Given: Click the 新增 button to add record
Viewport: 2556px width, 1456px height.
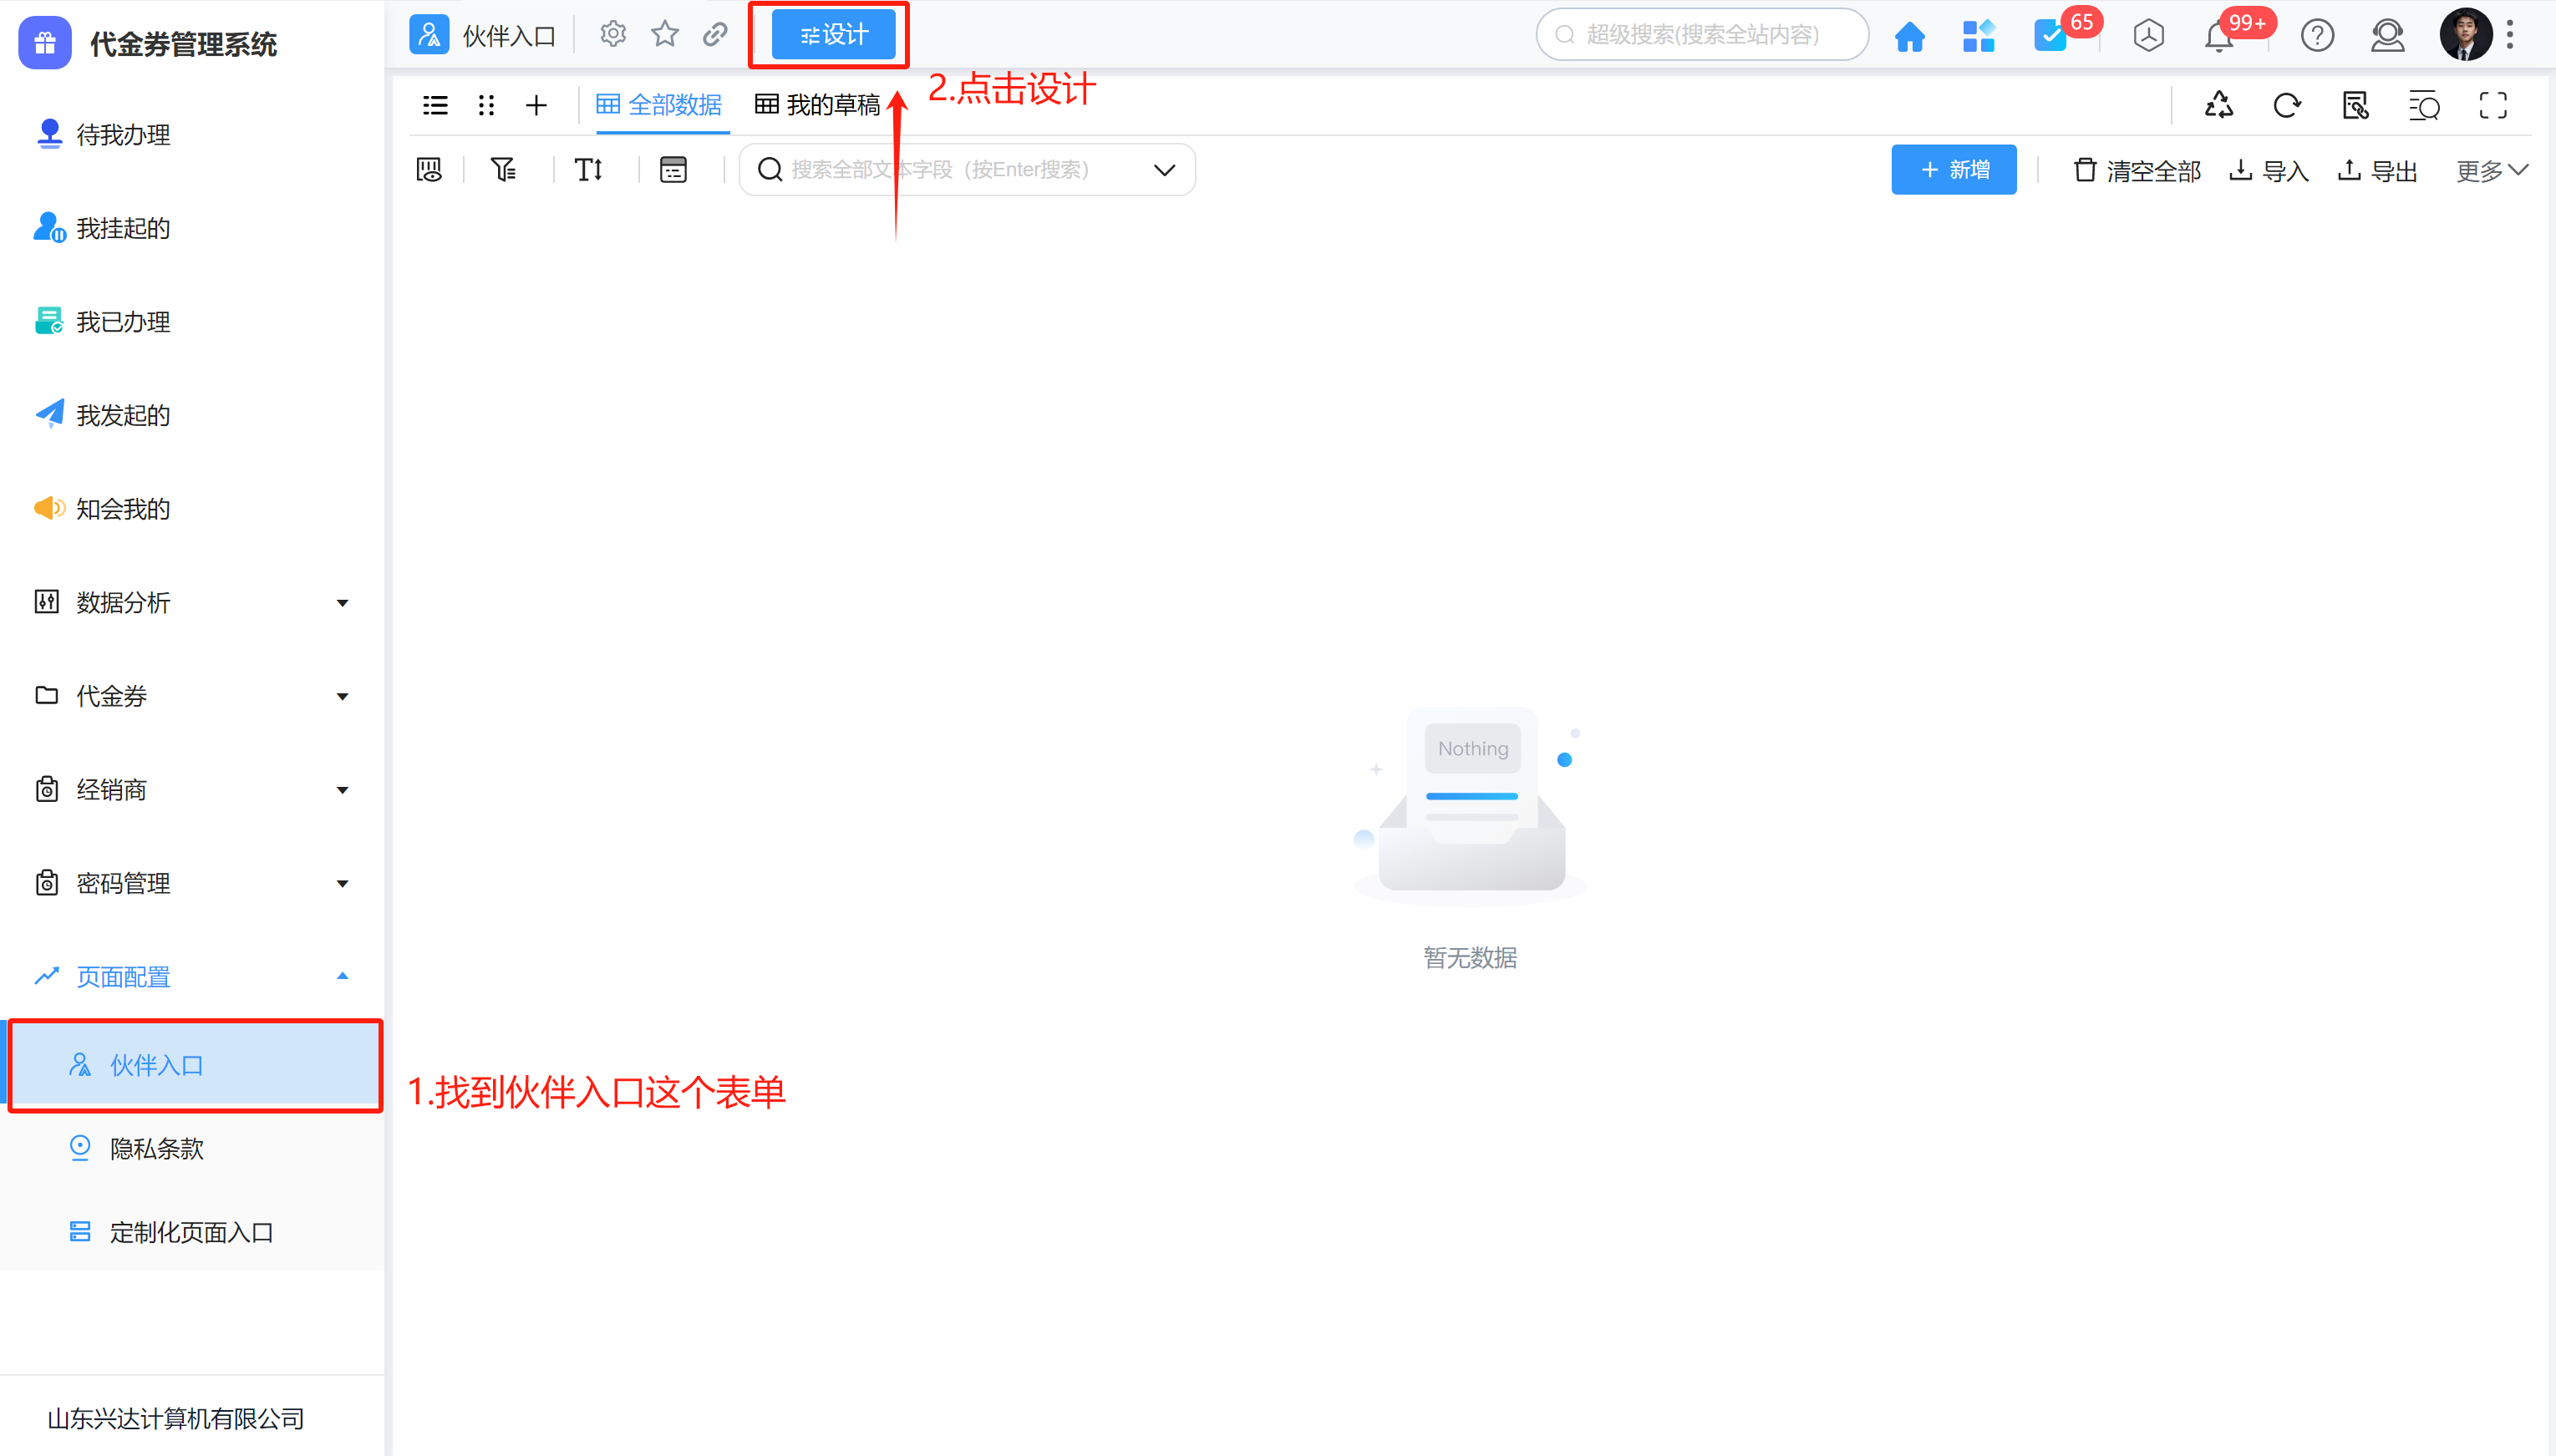Looking at the screenshot, I should click(1953, 169).
